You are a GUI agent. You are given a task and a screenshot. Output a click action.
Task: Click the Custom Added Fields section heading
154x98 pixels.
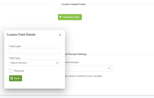pos(74,4)
